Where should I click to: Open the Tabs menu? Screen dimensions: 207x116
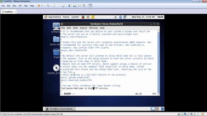26,6
